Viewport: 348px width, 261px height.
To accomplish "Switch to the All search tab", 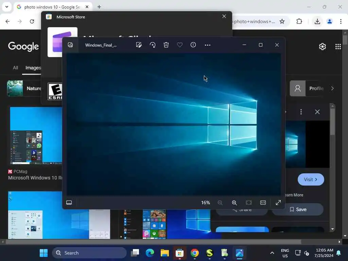I will (15, 68).
